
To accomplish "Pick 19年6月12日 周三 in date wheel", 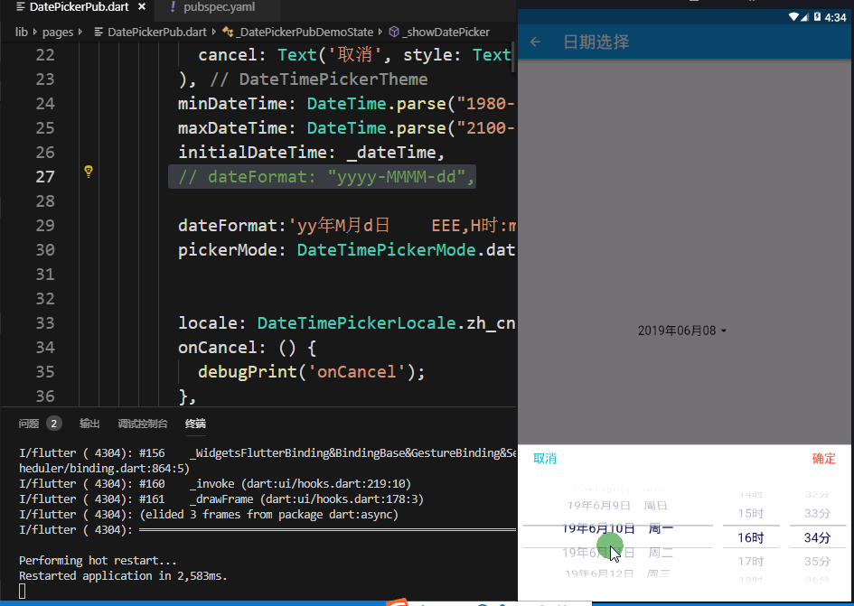I will click(x=617, y=573).
